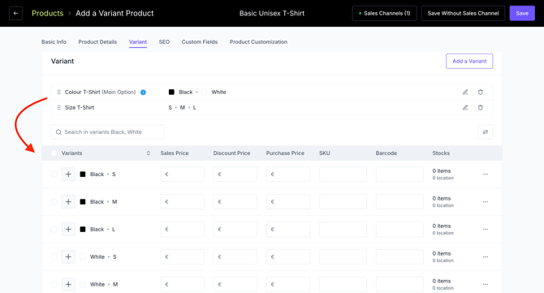Switch to the Product Details tab
This screenshot has width=544, height=293.
point(97,42)
